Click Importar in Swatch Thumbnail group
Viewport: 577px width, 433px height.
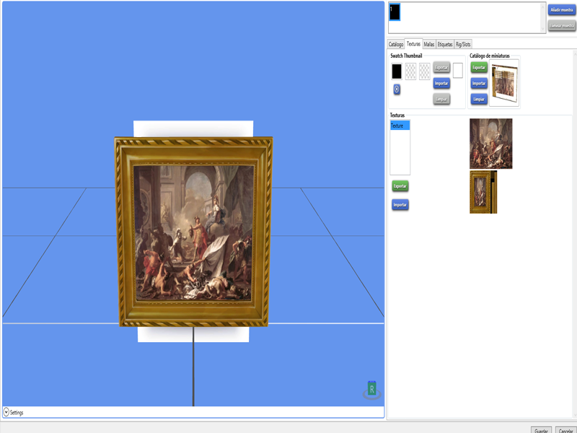coord(441,83)
